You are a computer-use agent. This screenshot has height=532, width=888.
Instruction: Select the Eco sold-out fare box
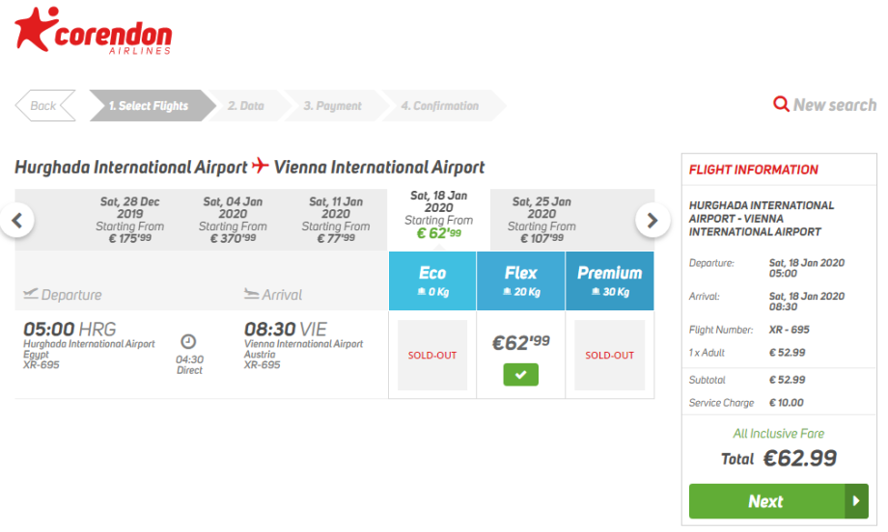[x=432, y=355]
